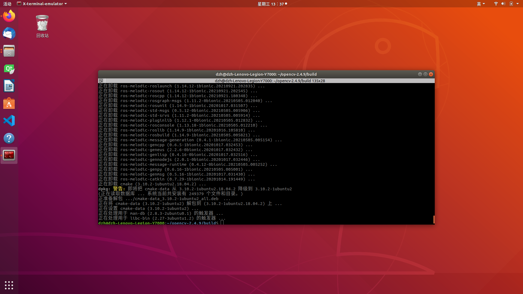
Task: Show the applications grid
Action: pyautogui.click(x=9, y=285)
